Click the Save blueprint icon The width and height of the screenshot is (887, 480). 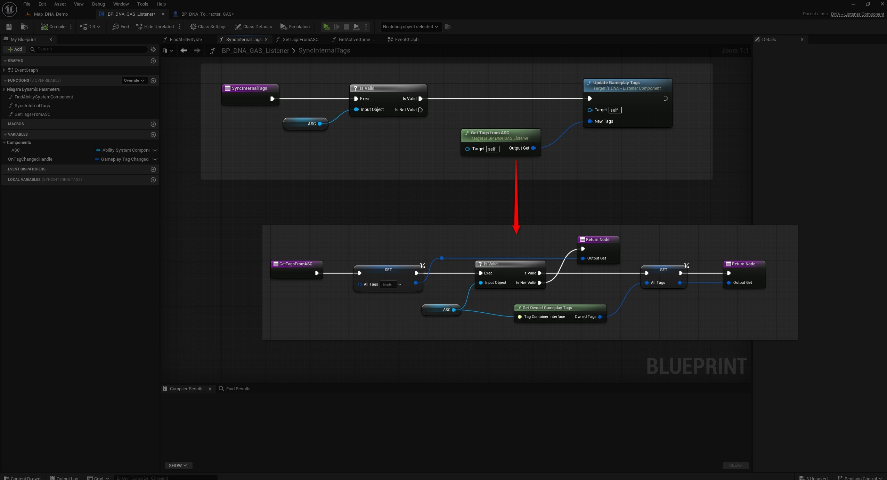tap(9, 27)
